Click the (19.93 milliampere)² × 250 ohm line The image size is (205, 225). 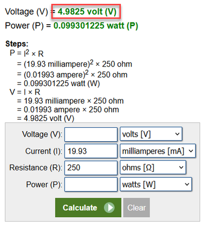point(75,64)
